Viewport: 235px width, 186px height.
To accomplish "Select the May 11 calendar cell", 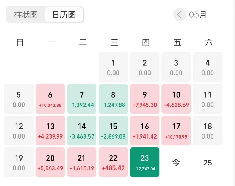I will (207, 99).
